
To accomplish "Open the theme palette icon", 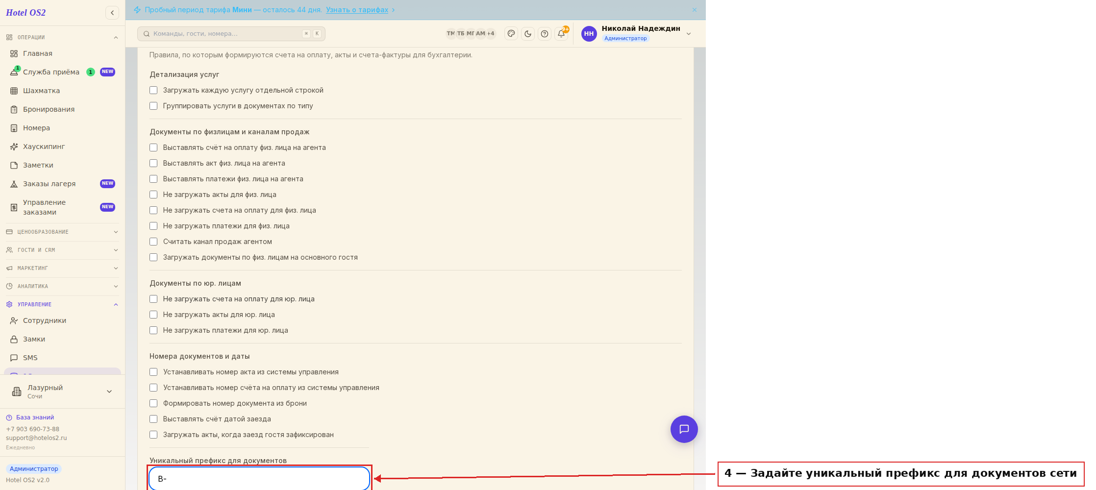I will pos(511,34).
